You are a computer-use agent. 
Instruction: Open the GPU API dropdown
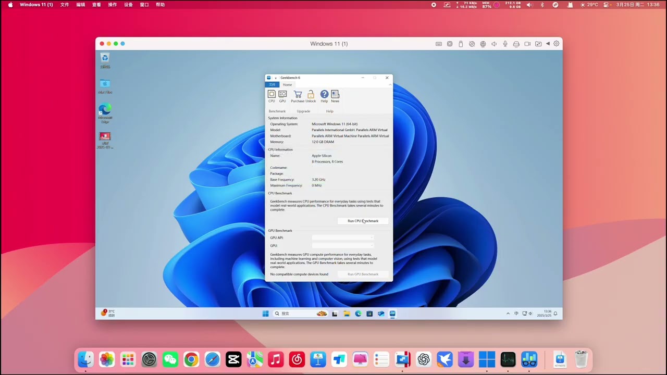click(343, 238)
